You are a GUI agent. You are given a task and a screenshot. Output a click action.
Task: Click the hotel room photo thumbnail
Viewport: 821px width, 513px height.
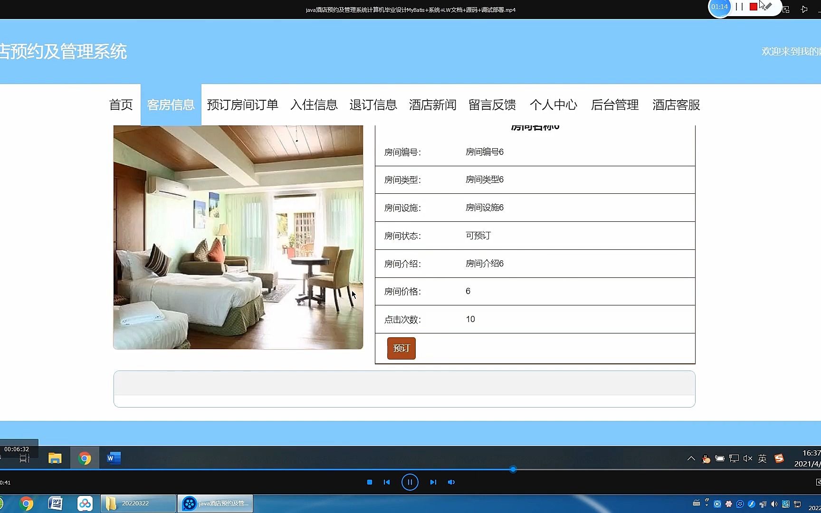tap(238, 237)
